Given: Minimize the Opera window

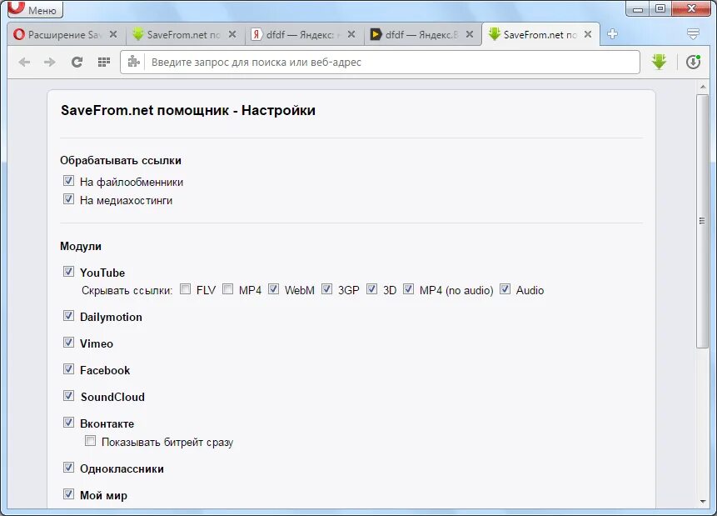Looking at the screenshot, I should [x=639, y=8].
